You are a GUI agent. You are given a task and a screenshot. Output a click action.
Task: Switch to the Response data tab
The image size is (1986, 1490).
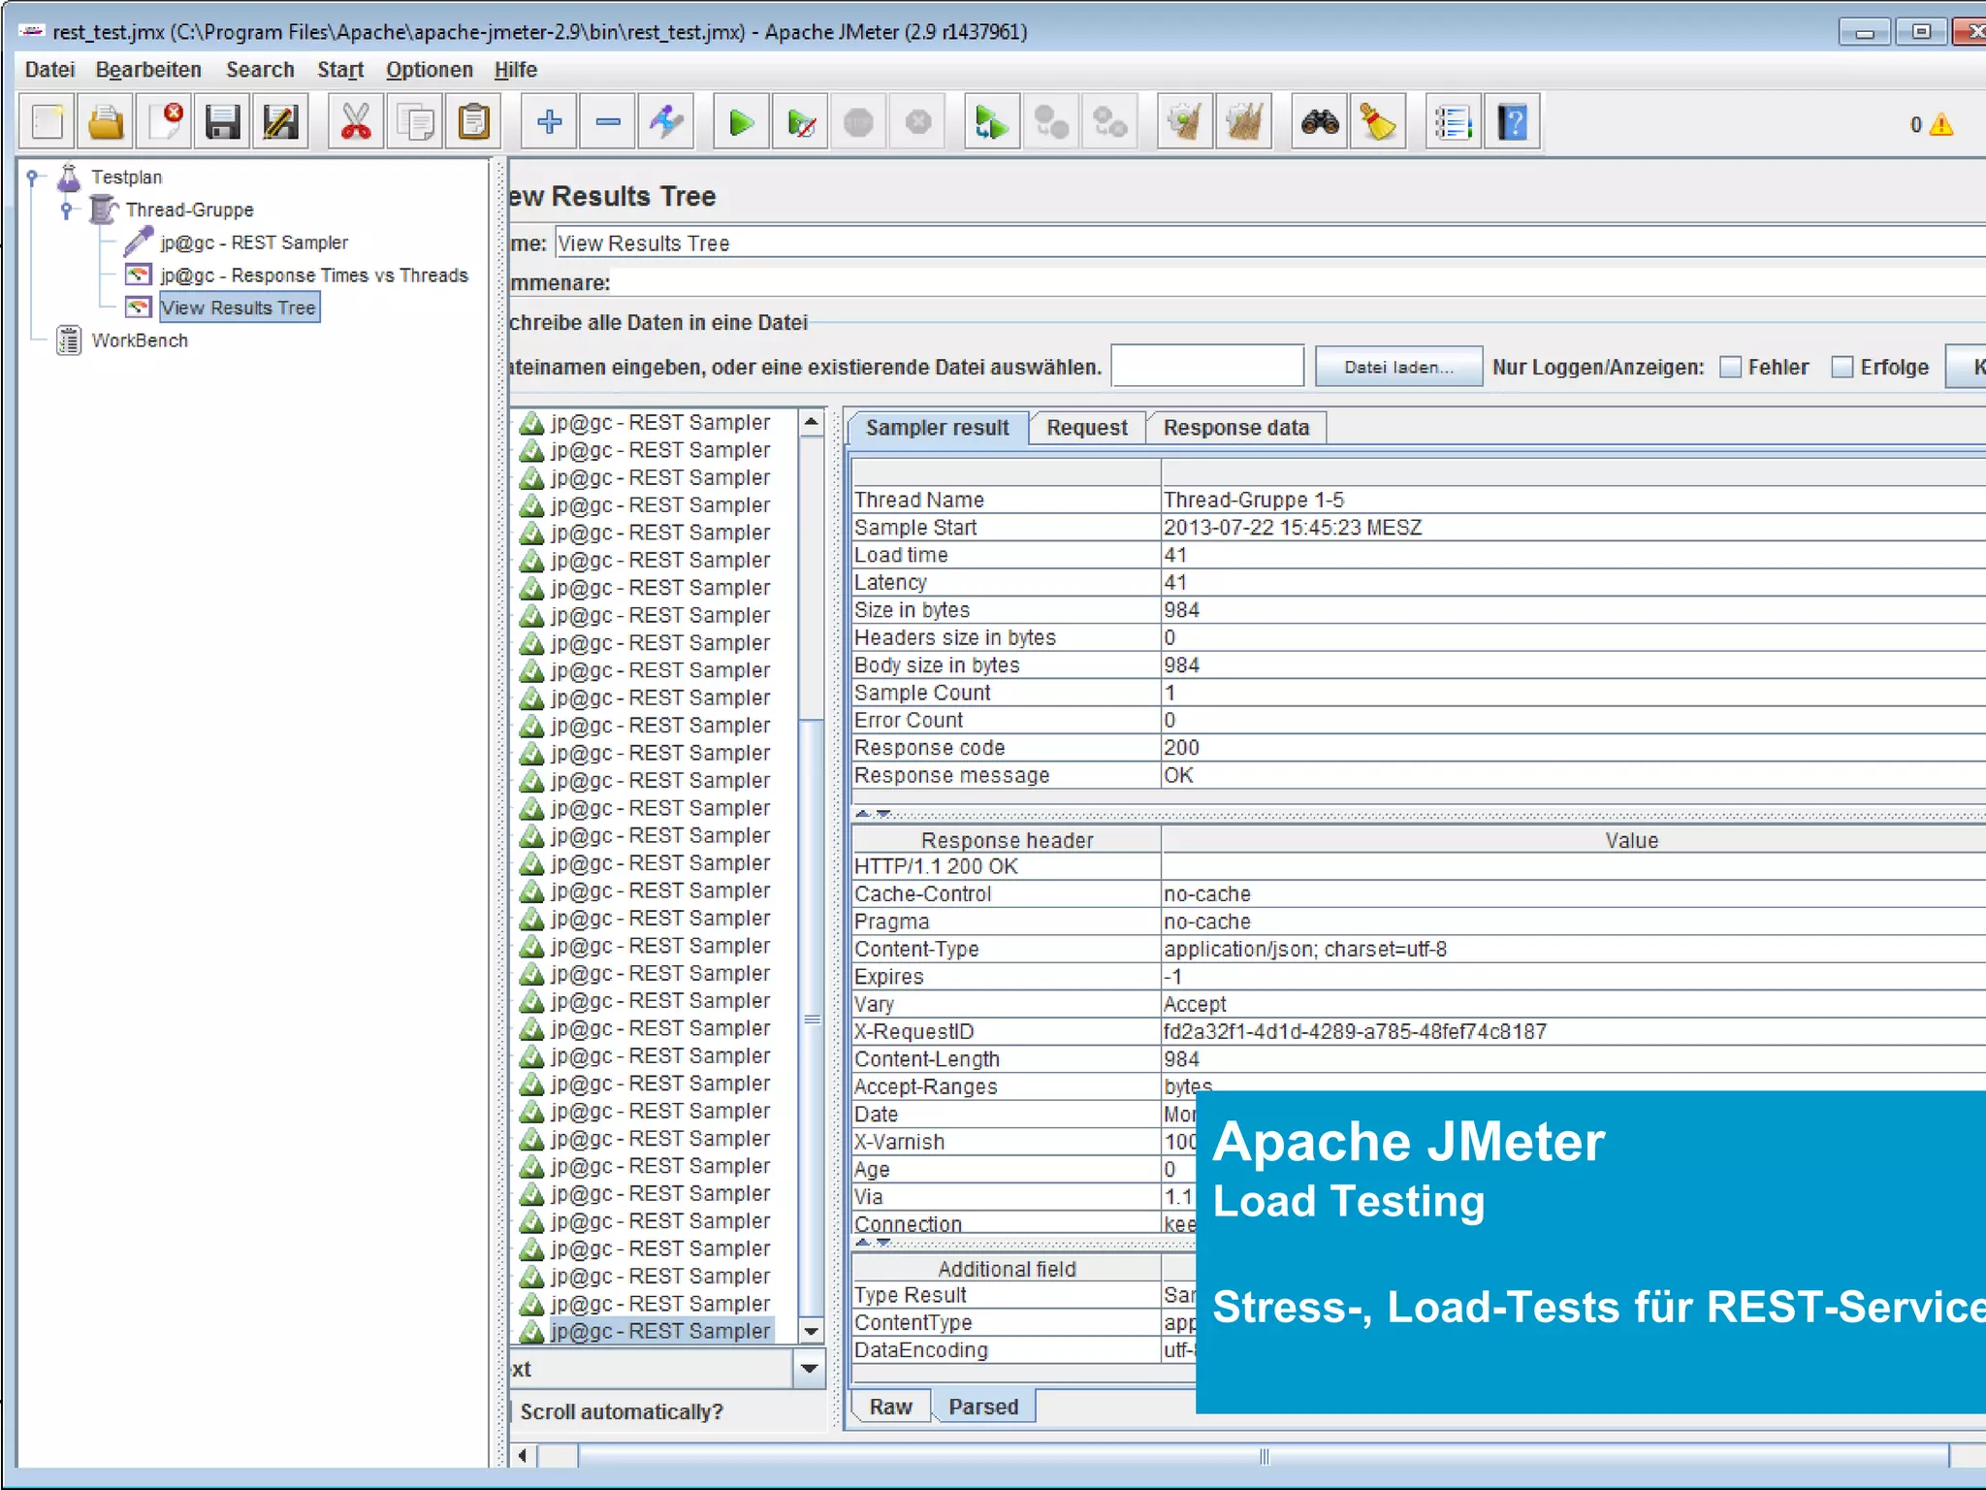[1235, 428]
